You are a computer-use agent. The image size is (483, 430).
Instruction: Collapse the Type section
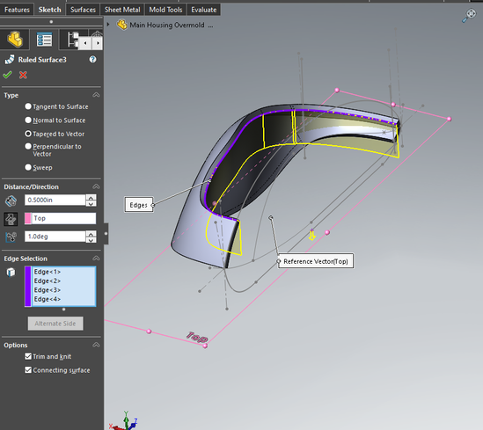tap(96, 95)
